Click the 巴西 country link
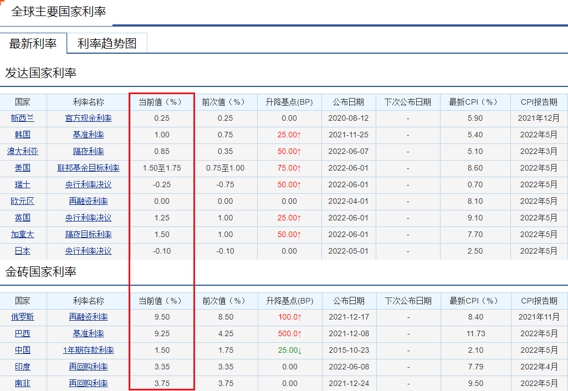This screenshot has width=568, height=391. point(23,333)
